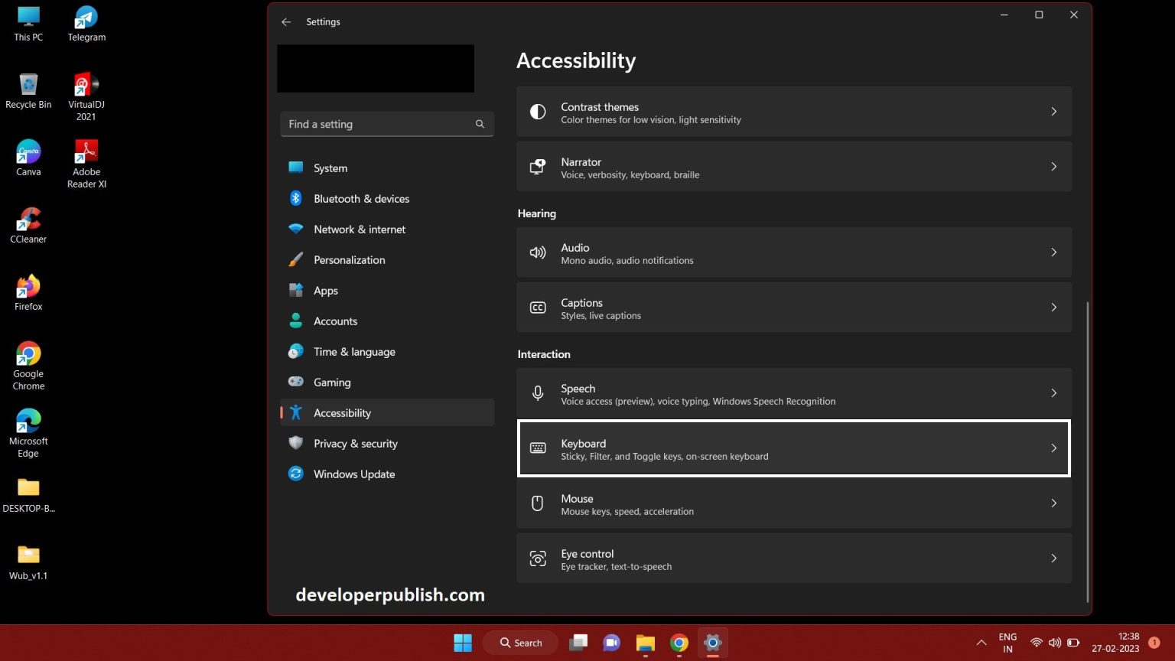
Task: Expand the Keyboard row chevron
Action: click(1053, 448)
